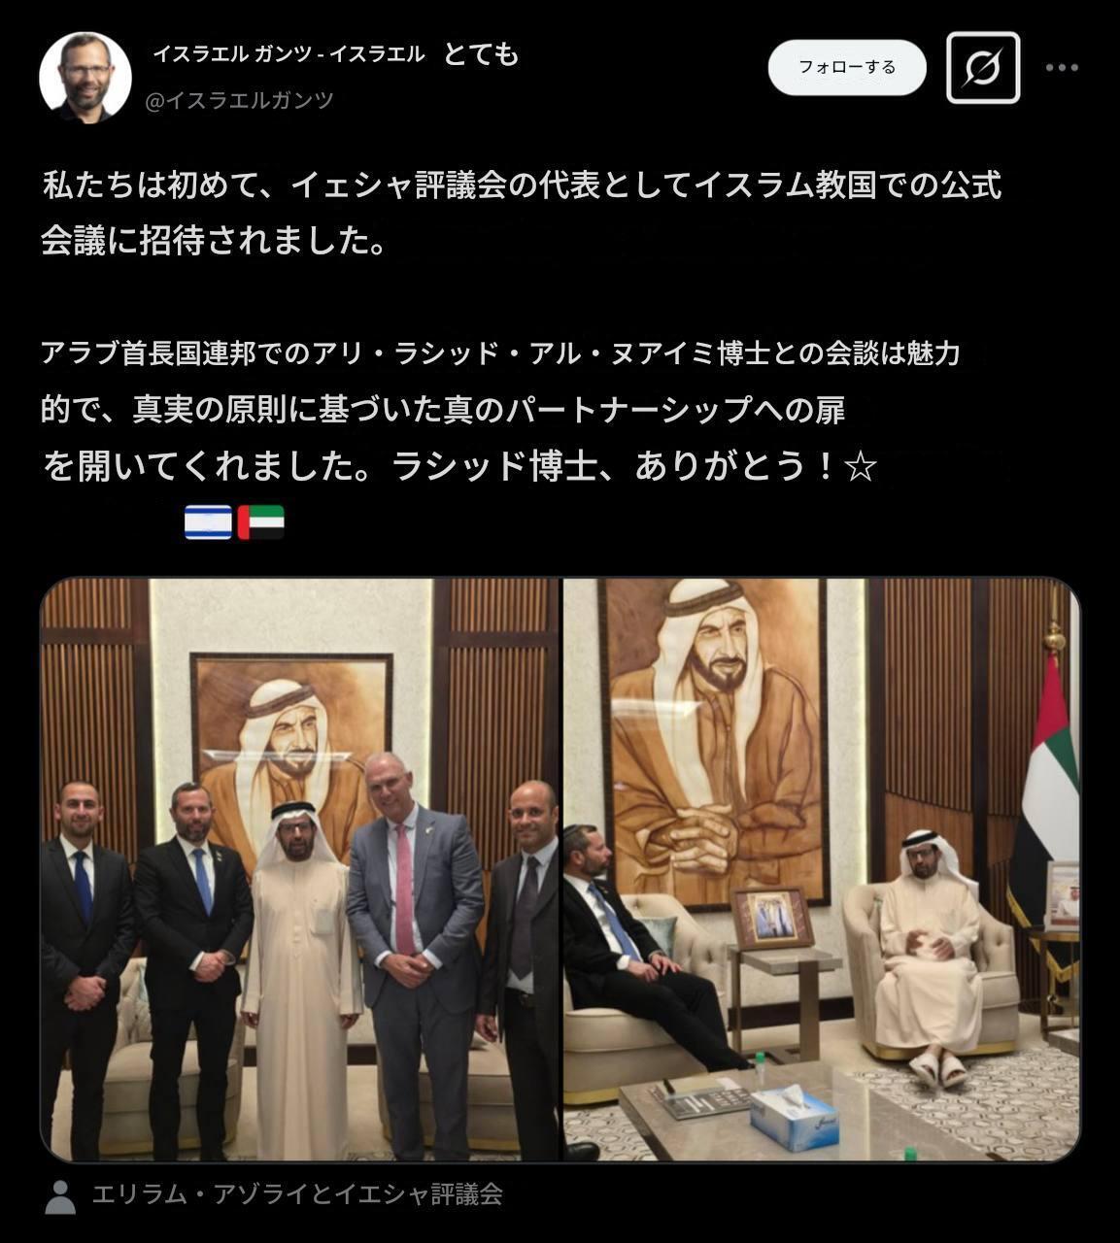Click the tweet's first paragraph text
The height and width of the screenshot is (1243, 1120).
[521, 212]
